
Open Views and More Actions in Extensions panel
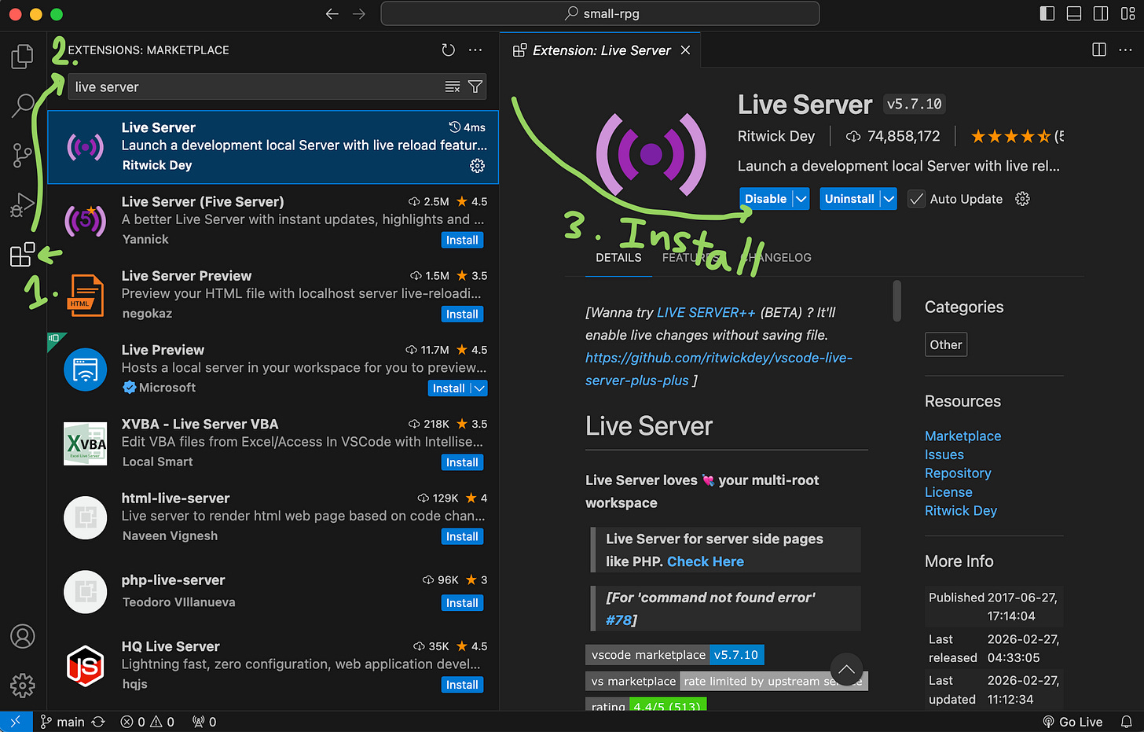click(475, 50)
